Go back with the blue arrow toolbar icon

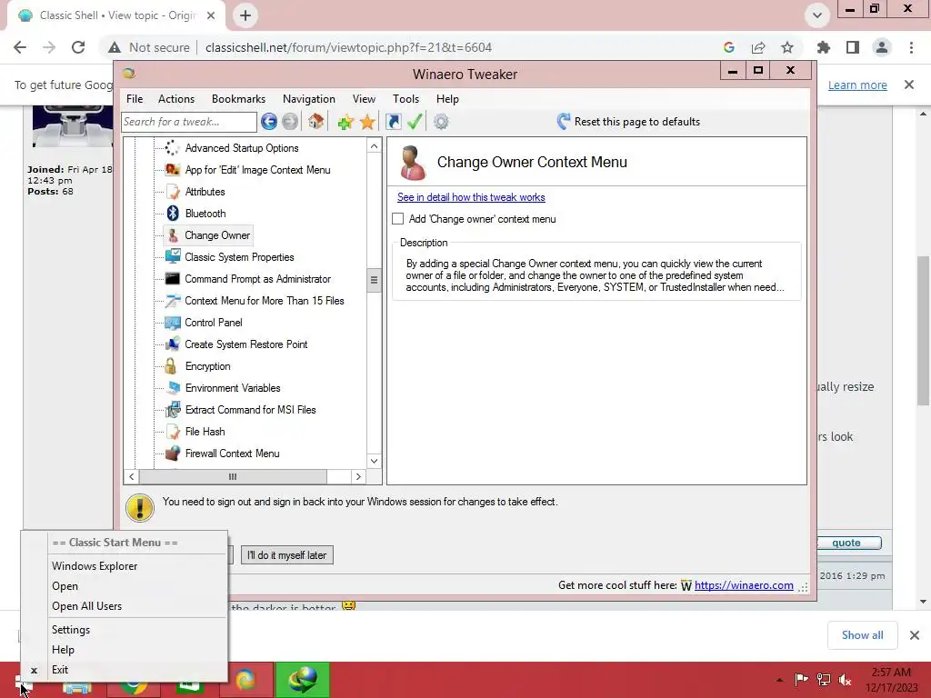click(x=269, y=122)
